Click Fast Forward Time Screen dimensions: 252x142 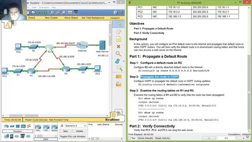pos(59,120)
